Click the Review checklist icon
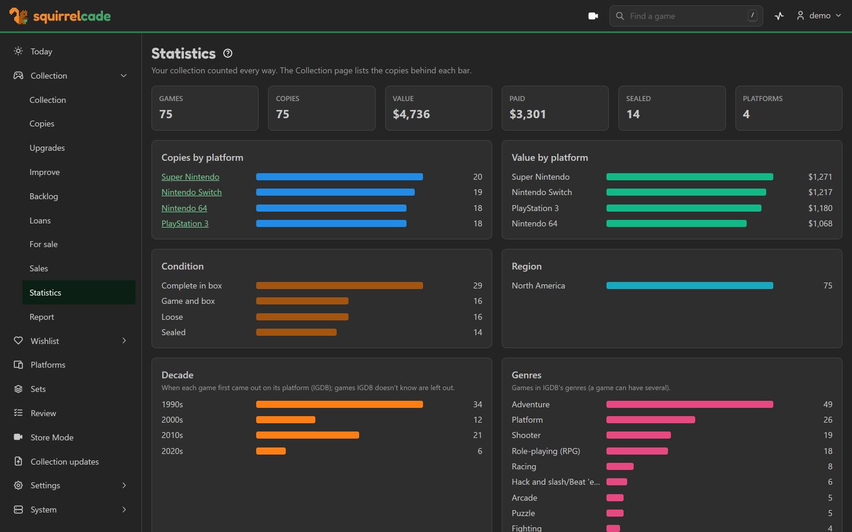This screenshot has height=532, width=852. [18, 413]
